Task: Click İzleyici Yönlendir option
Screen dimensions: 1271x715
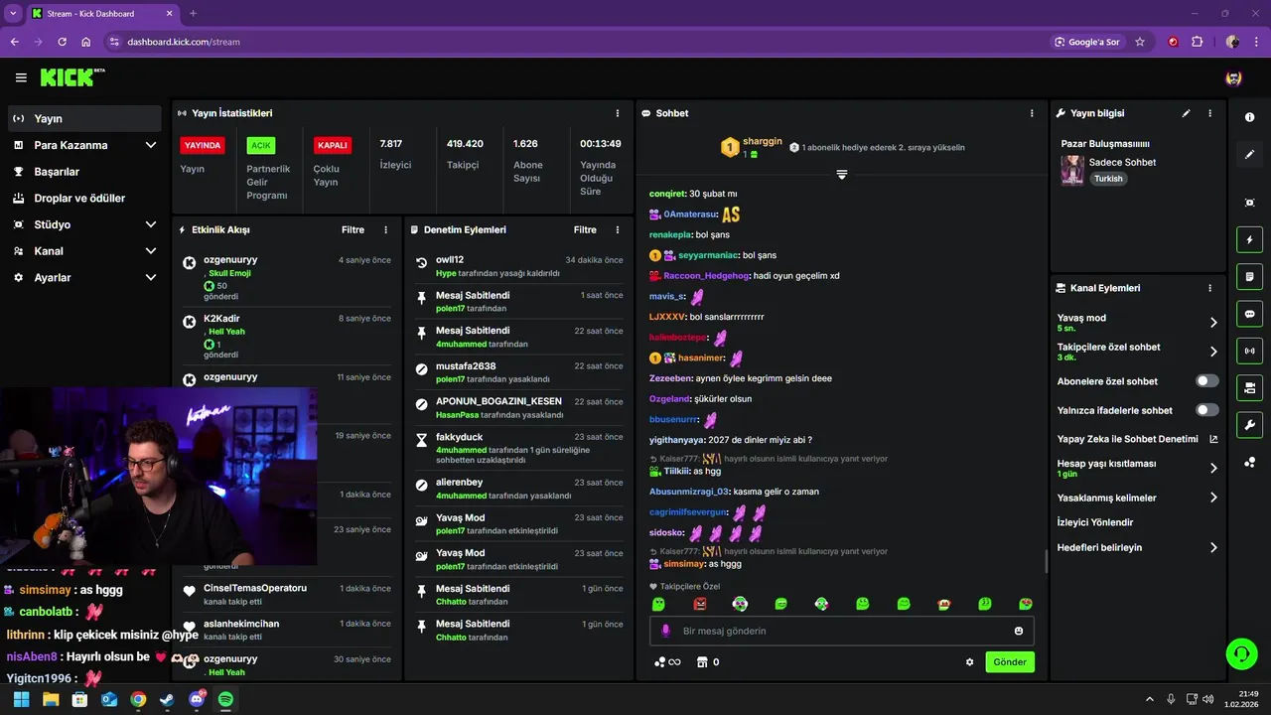Action: [x=1095, y=522]
